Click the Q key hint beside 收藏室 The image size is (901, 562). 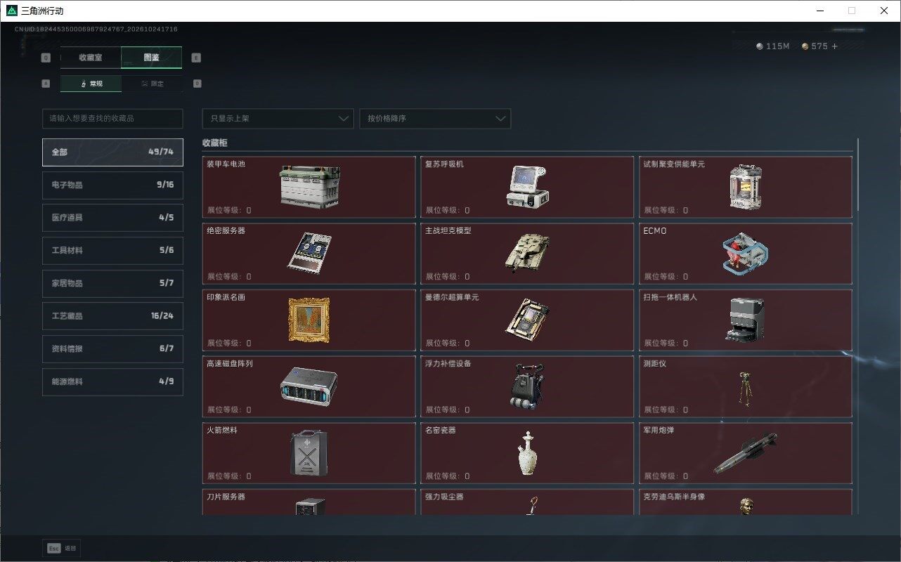click(x=46, y=58)
